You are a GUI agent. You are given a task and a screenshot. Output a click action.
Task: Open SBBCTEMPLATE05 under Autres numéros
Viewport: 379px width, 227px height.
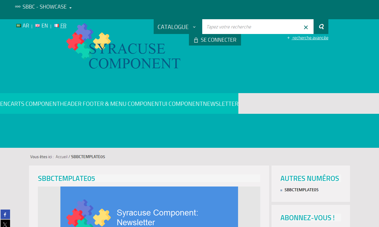301,190
